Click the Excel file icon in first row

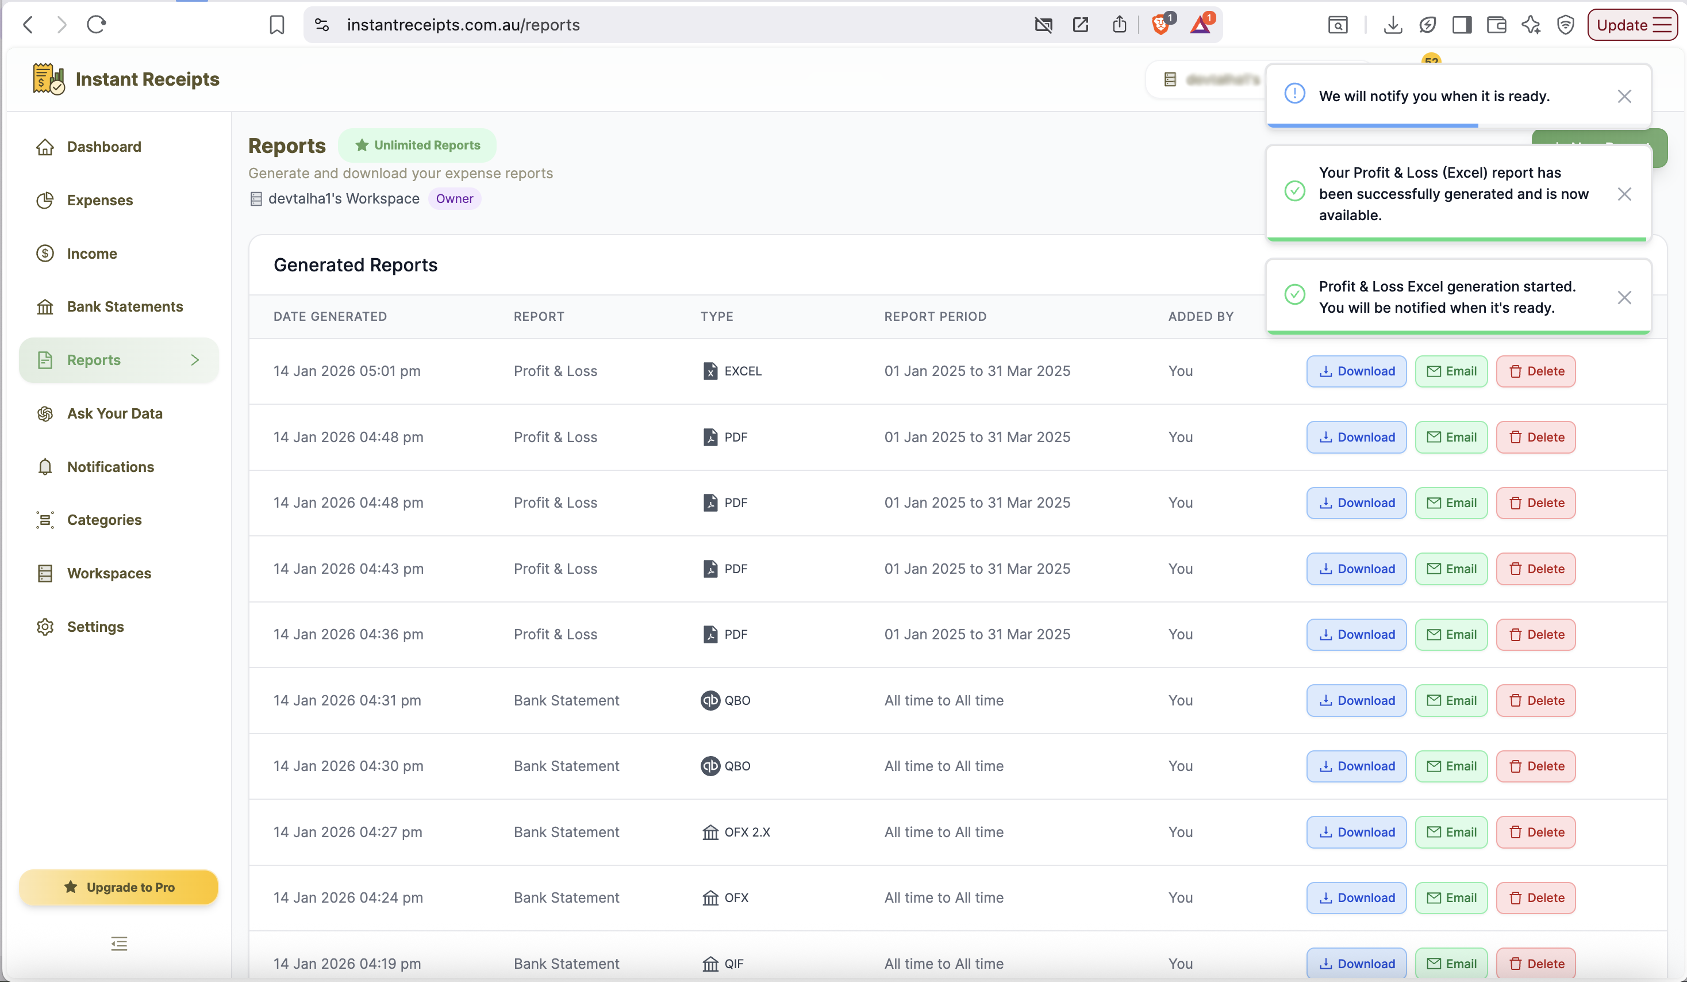[x=710, y=371]
